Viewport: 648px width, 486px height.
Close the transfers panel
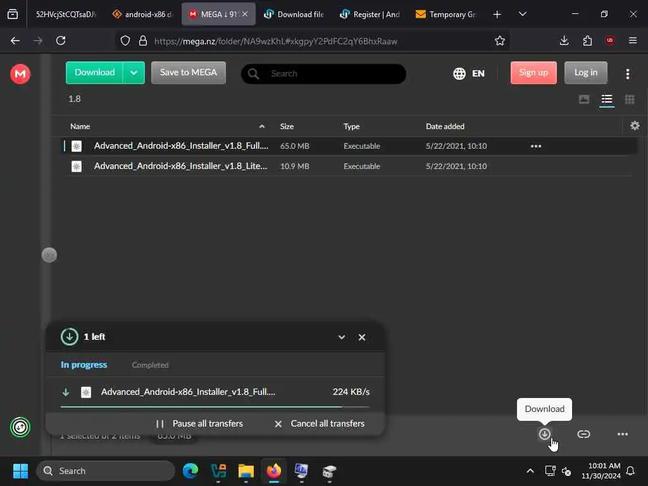361,337
